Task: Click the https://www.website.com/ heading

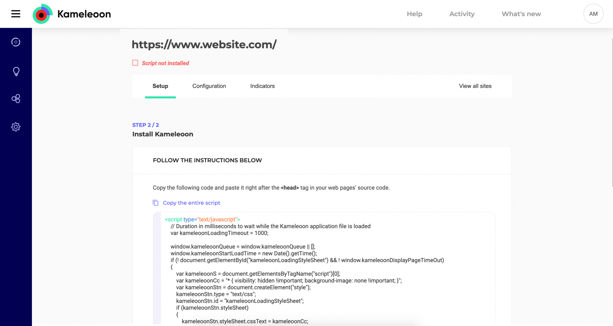Action: point(204,44)
